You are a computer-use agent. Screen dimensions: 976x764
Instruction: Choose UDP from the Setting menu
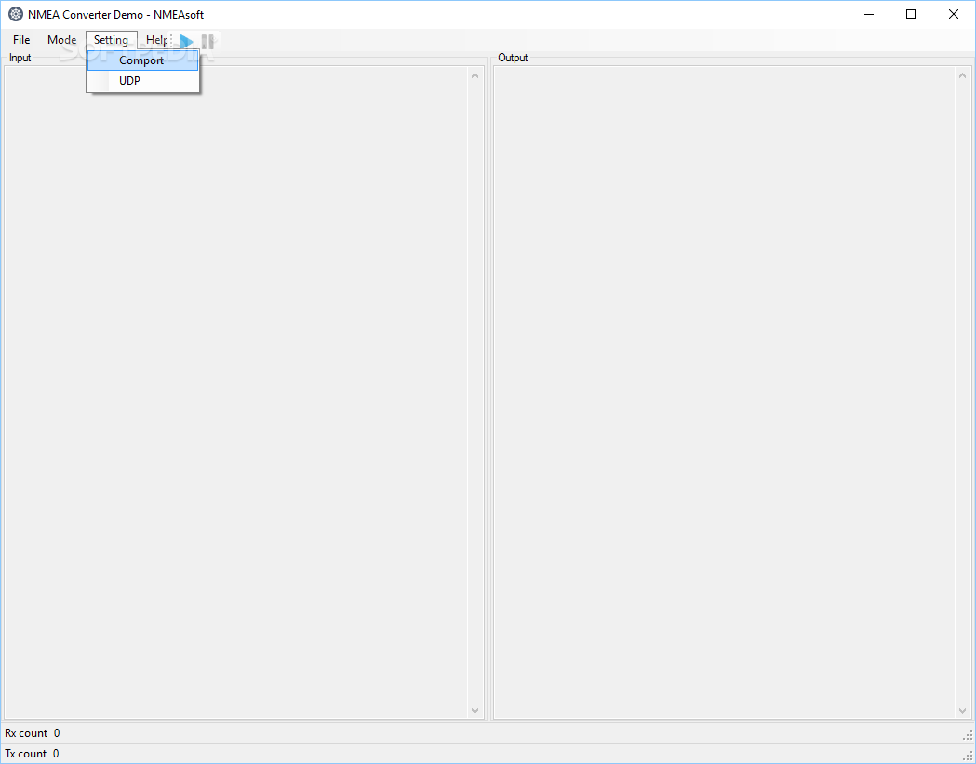pyautogui.click(x=142, y=81)
